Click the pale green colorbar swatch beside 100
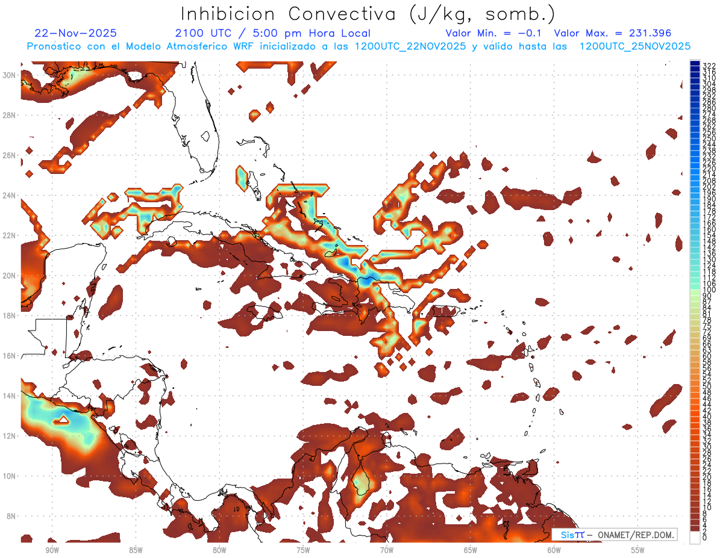This screenshot has height=558, width=723. pos(695,293)
